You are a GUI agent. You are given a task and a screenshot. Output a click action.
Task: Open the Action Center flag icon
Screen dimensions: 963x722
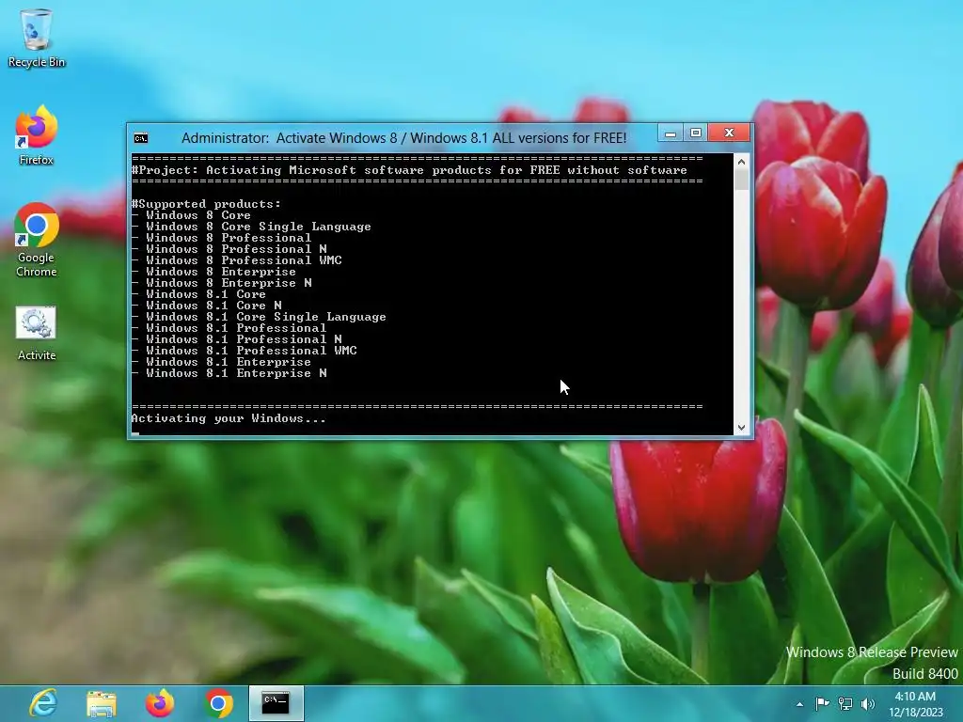coord(822,703)
